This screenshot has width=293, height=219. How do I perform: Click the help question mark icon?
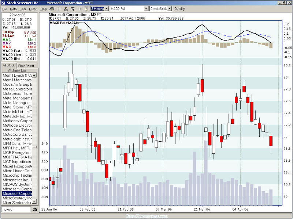pyautogui.click(x=86, y=9)
